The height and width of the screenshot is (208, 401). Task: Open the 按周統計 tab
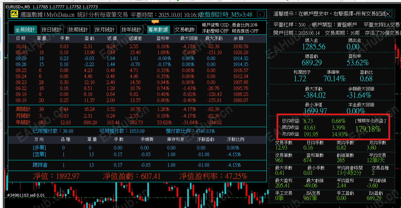(x=78, y=30)
